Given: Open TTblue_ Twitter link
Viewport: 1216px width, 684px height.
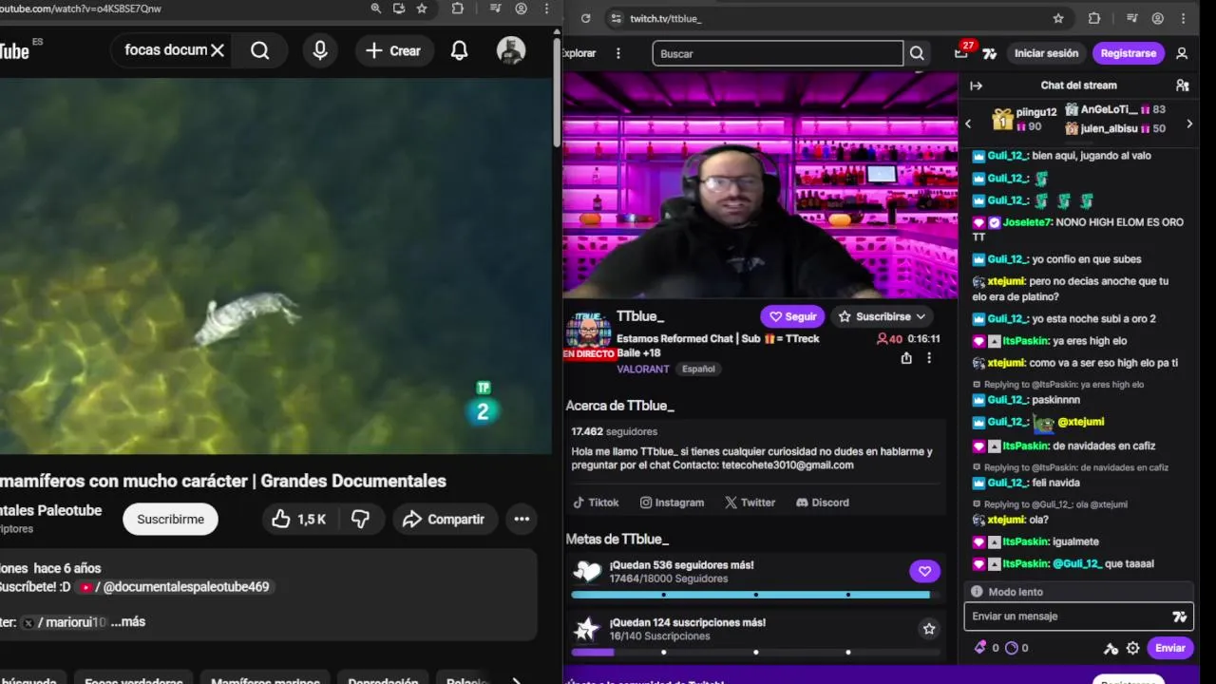Looking at the screenshot, I should (x=750, y=503).
